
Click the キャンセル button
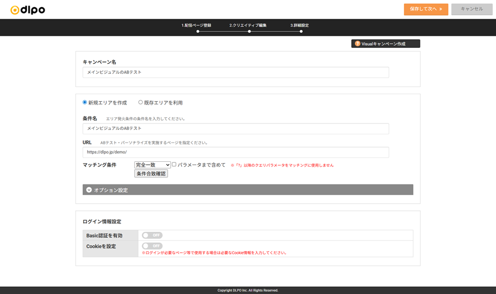(x=472, y=9)
